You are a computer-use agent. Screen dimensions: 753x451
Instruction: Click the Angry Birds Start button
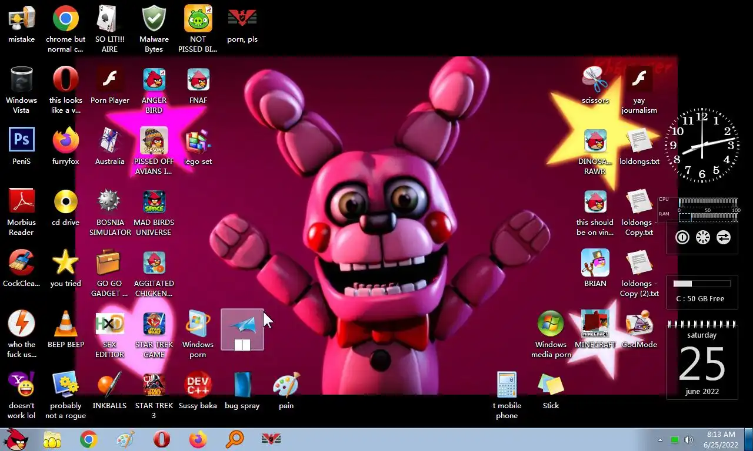point(16,439)
